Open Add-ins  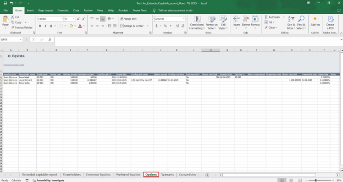tap(315, 21)
